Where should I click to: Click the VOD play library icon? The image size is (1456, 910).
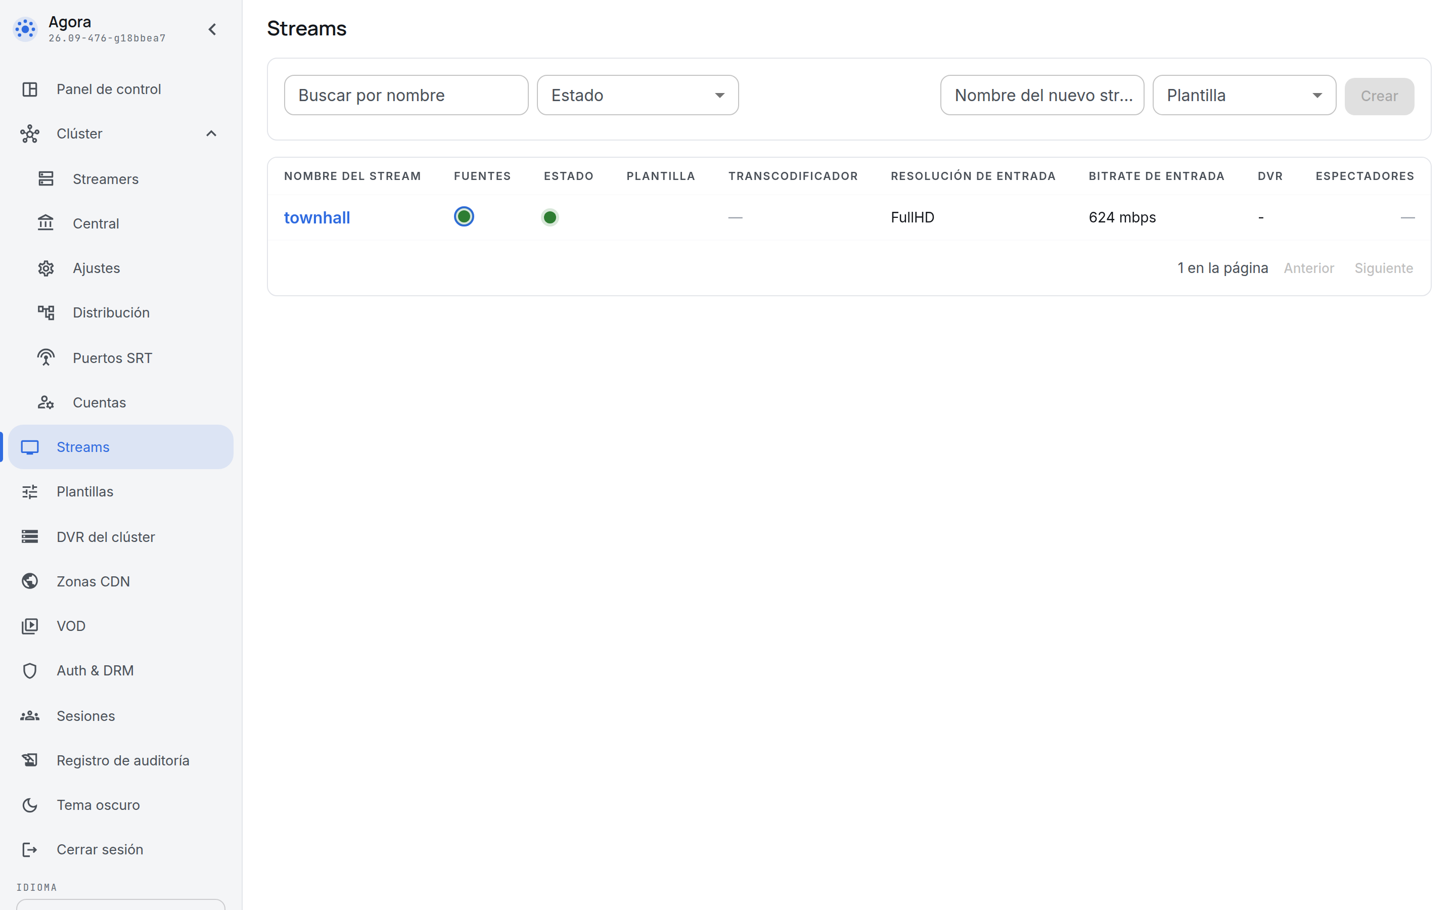tap(29, 626)
